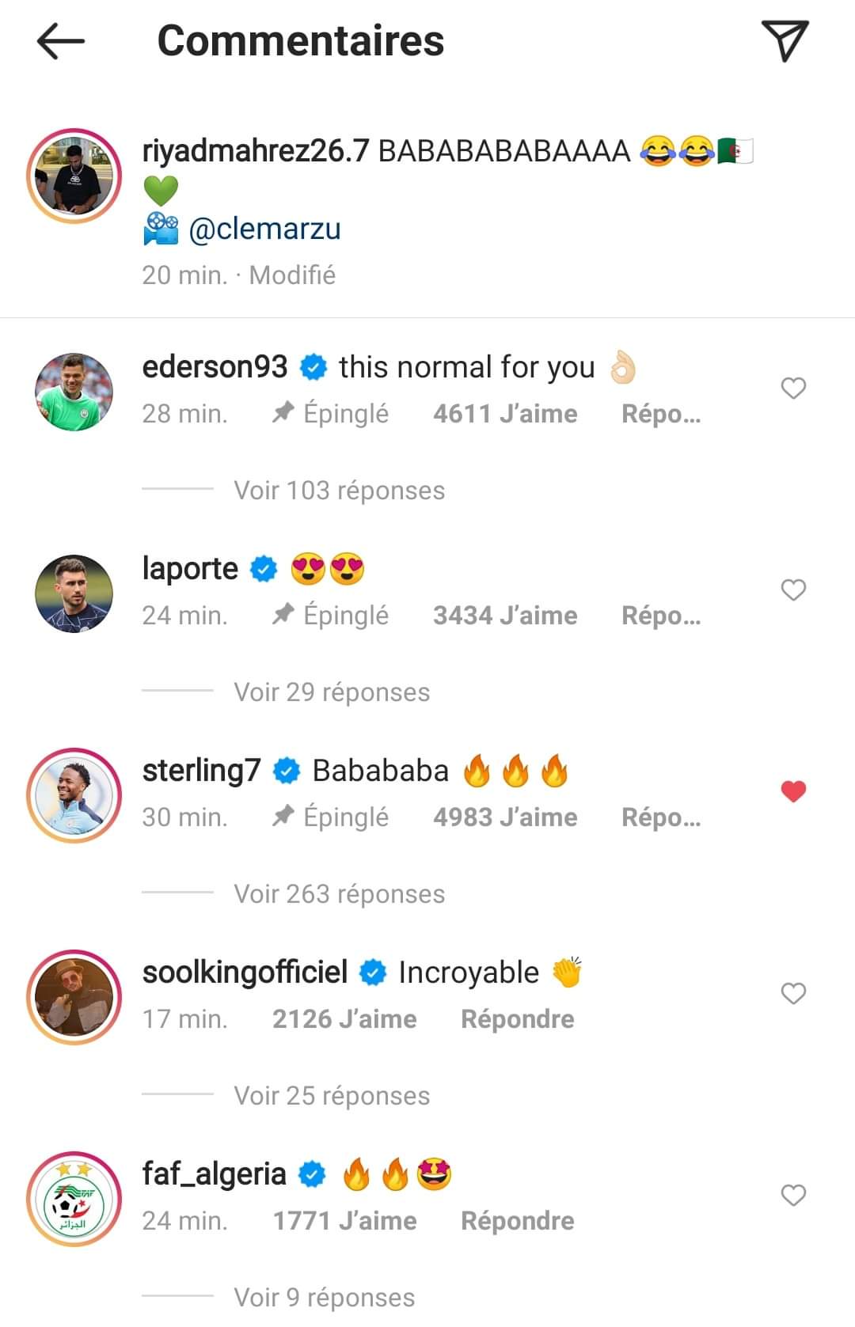The image size is (855, 1327).
Task: View 4983 J'aime on sterling7's comment
Action: 504,817
